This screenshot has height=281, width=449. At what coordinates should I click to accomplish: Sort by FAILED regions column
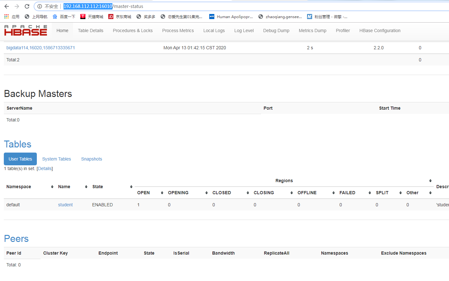(x=370, y=193)
